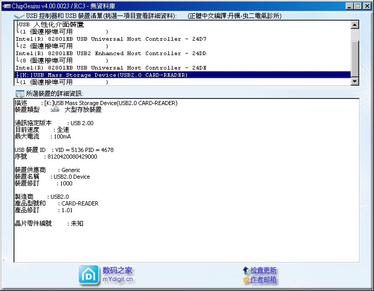Select the [K:]USB Mass Storage Device row
Viewport: 374px width, 291px height.
click(183, 75)
